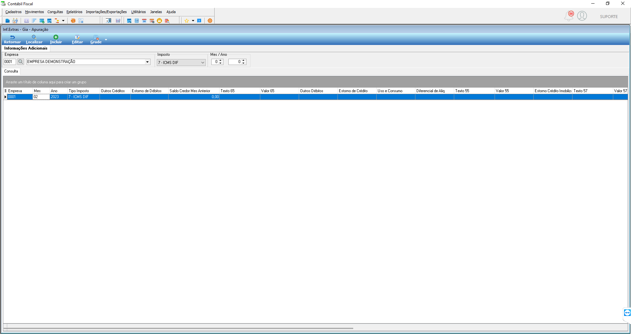
Task: Open the Utilitários menu
Action: click(x=138, y=12)
